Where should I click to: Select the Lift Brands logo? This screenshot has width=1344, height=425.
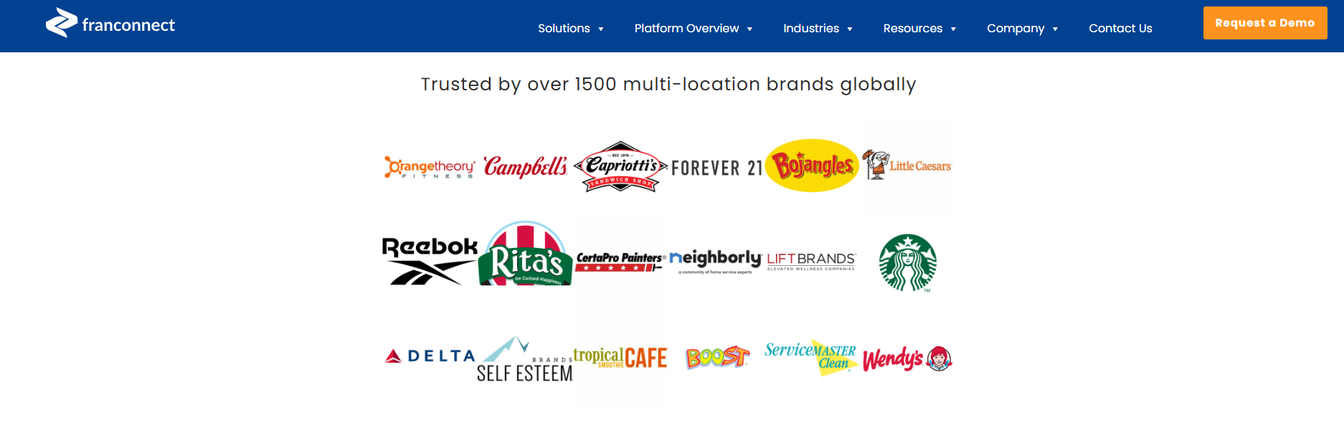click(x=811, y=261)
